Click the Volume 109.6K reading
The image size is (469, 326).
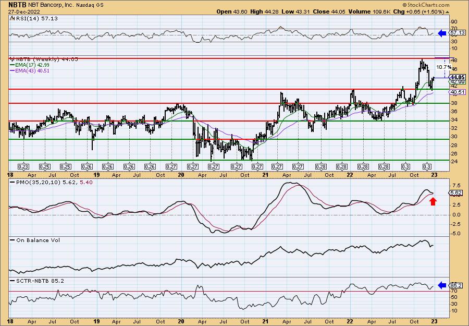tap(369, 11)
